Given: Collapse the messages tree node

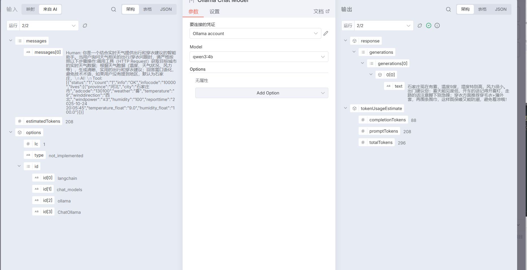Looking at the screenshot, I should (11, 41).
